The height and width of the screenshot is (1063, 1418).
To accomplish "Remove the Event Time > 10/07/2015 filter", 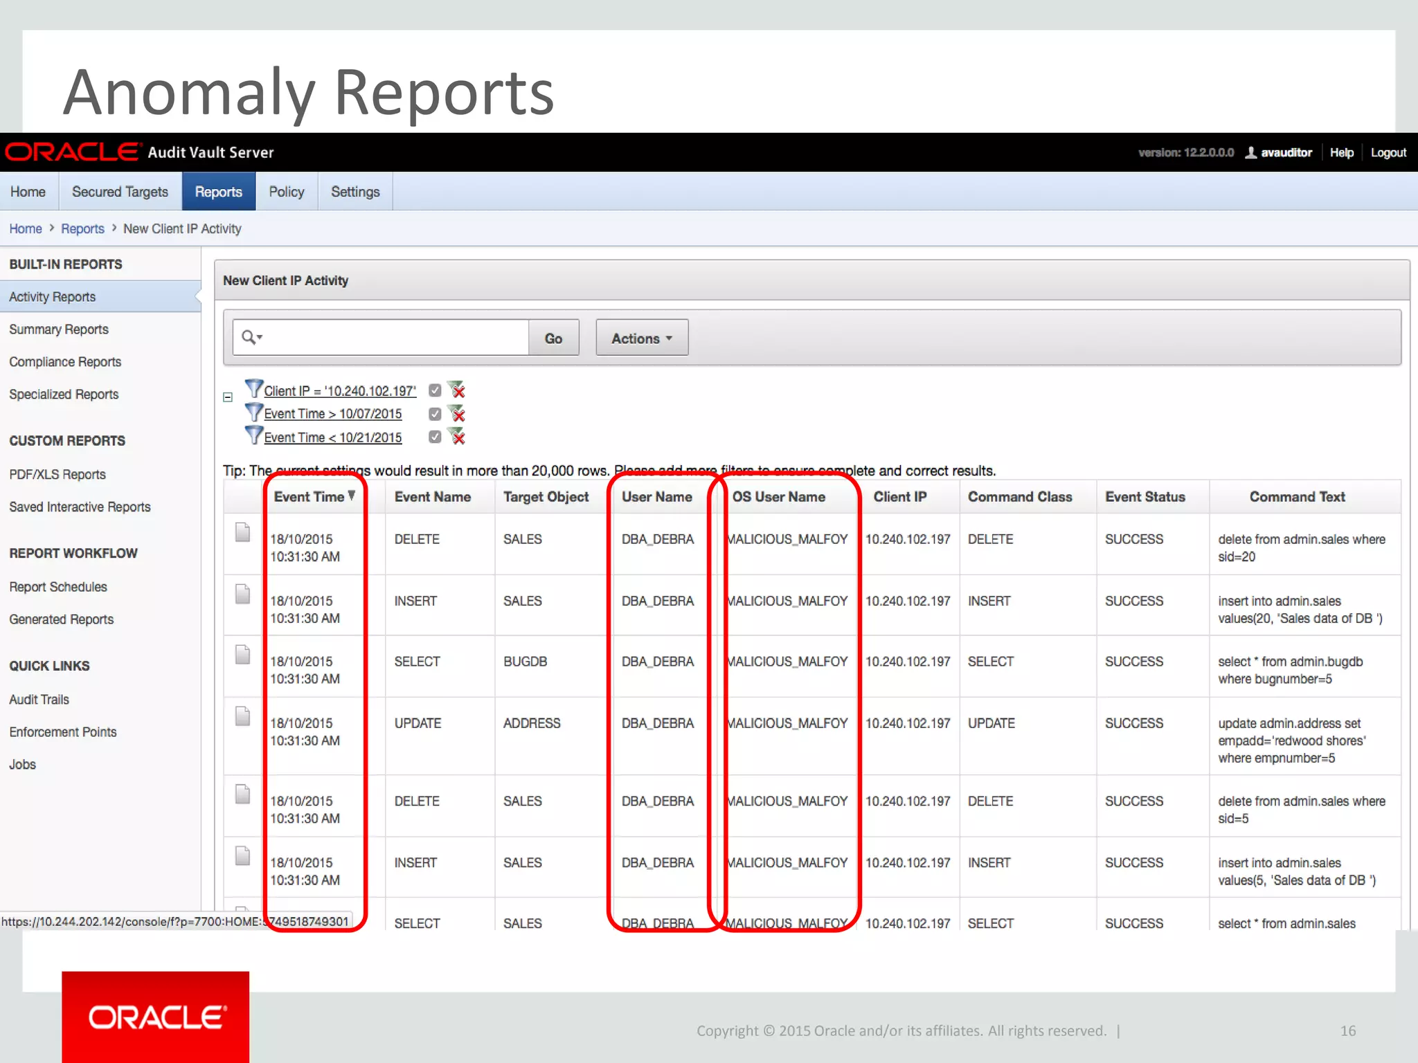I will click(x=456, y=413).
